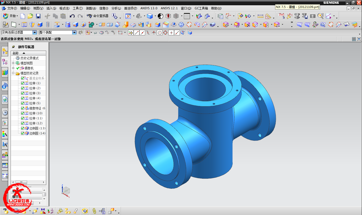This screenshot has width=362, height=215.
Task: Open dropdown arrow beside shaded cube icon
Action: (155, 16)
